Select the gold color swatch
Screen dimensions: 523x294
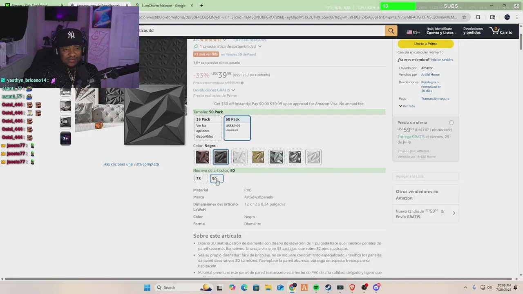coord(258,157)
